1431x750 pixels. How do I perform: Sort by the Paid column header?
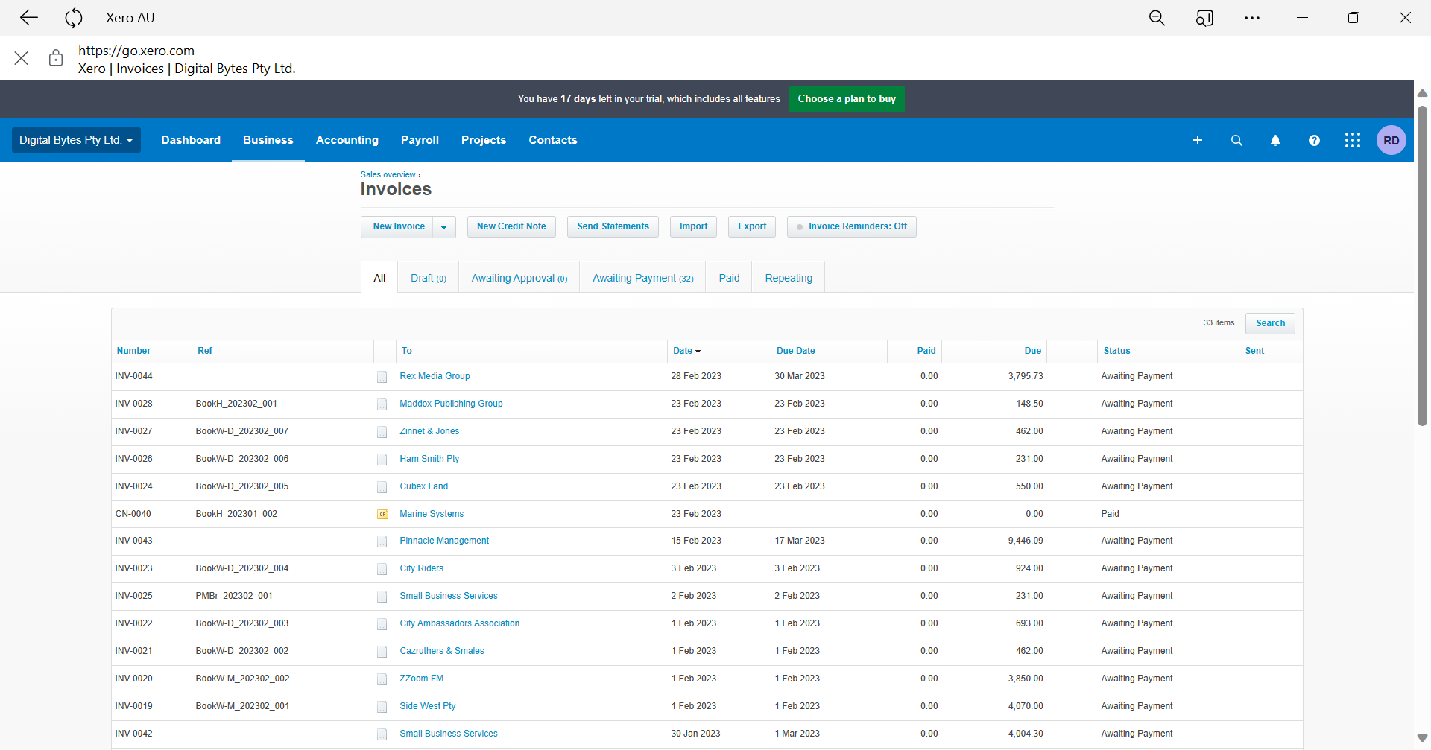coord(926,351)
